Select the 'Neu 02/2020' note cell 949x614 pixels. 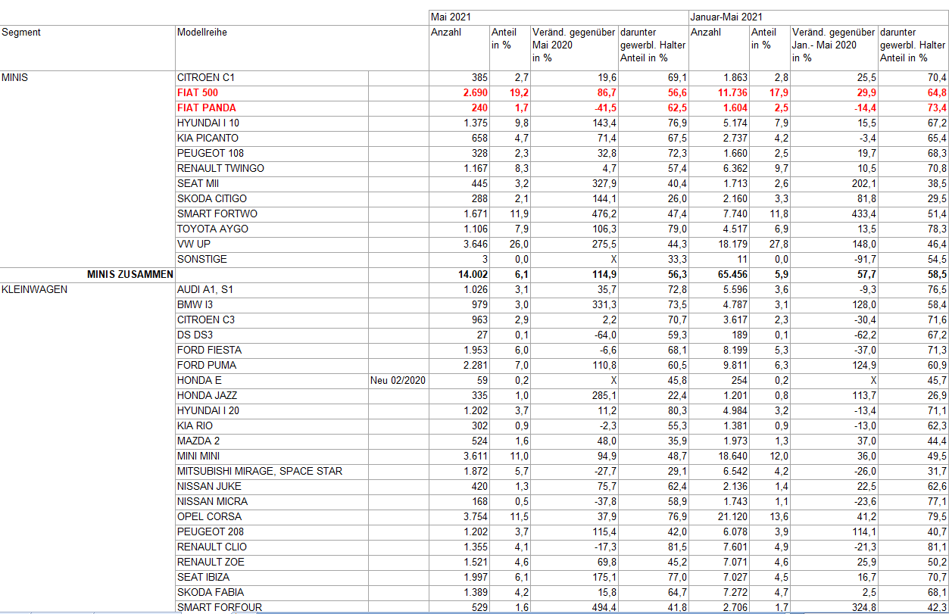(398, 380)
